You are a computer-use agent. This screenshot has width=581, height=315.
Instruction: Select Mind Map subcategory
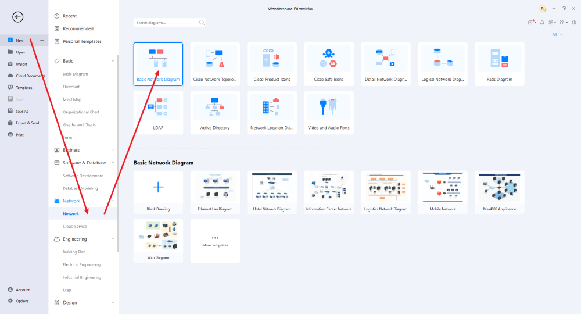[x=72, y=99]
